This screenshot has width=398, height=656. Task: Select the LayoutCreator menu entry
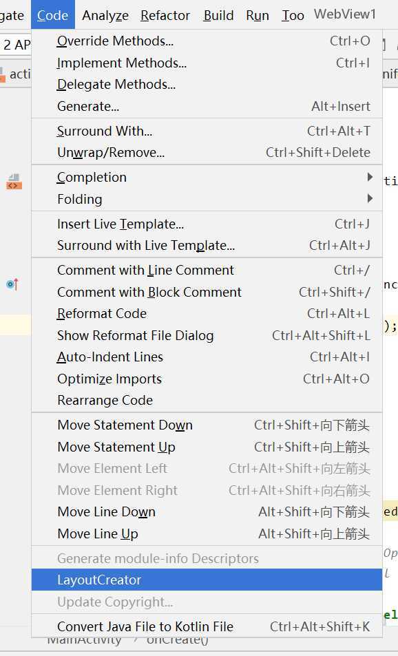[207, 580]
